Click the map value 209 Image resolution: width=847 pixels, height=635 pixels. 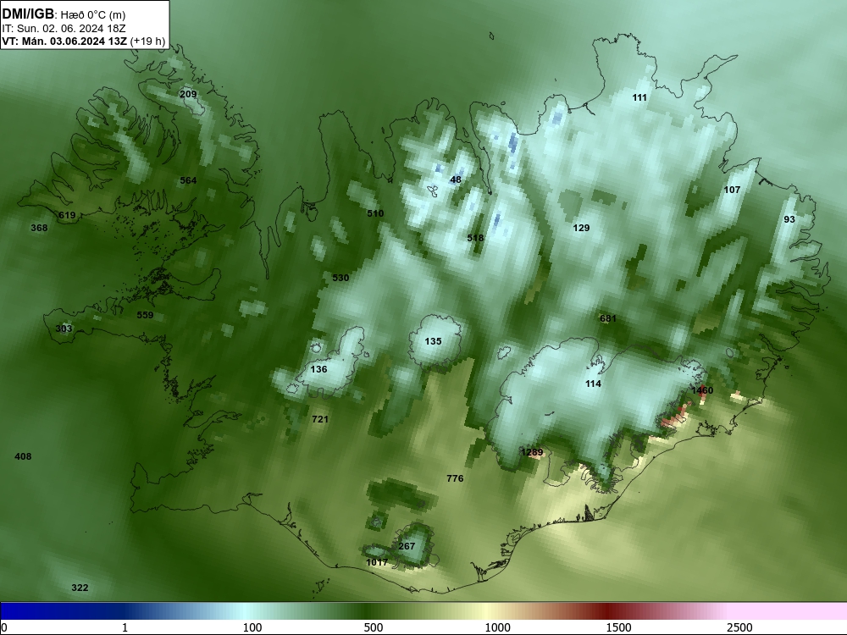click(188, 94)
